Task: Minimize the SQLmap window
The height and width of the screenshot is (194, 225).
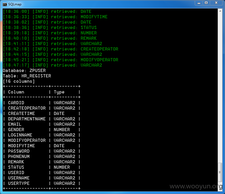Action: coord(199,3)
